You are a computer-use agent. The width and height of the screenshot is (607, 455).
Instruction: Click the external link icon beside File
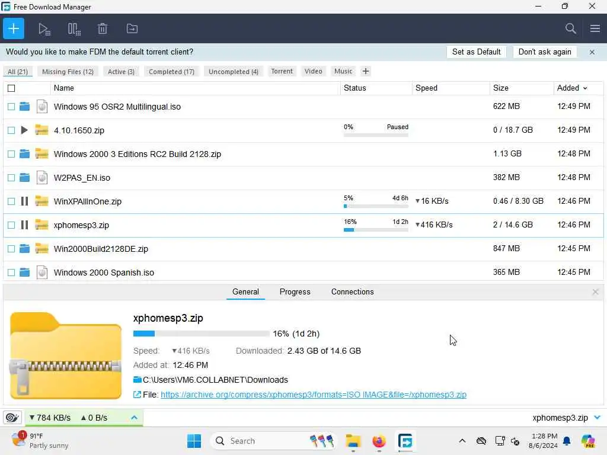tap(137, 395)
